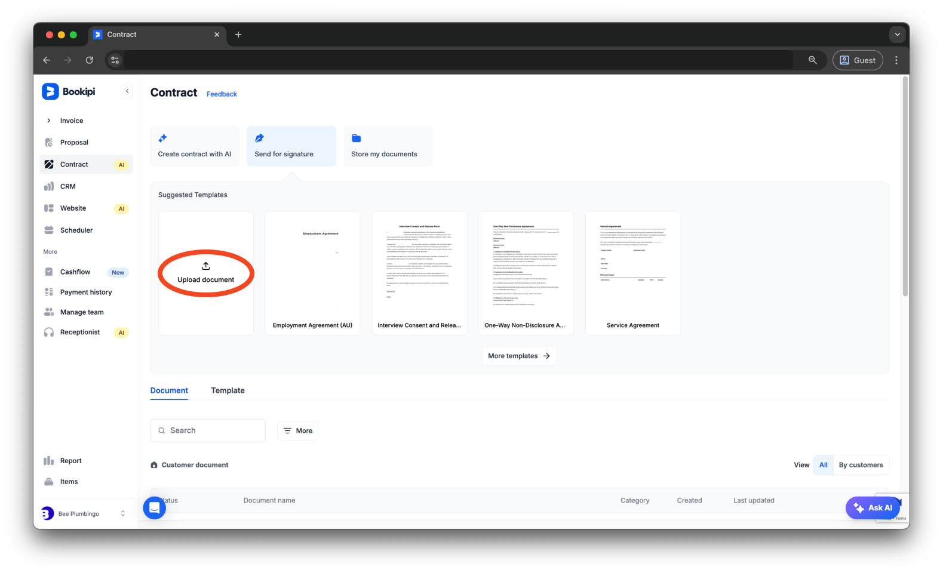Open the CRM sidebar icon
Viewport: 943px width, 573px height.
49,187
